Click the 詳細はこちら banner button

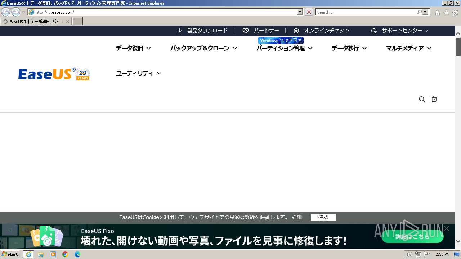pyautogui.click(x=412, y=237)
